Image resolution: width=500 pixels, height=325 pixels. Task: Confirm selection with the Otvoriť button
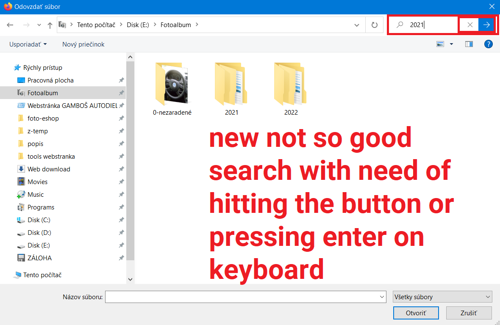pos(416,313)
